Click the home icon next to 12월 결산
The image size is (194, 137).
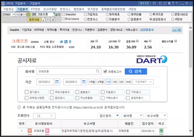point(61,42)
